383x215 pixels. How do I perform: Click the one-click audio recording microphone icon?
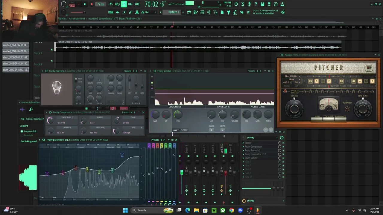click(249, 4)
